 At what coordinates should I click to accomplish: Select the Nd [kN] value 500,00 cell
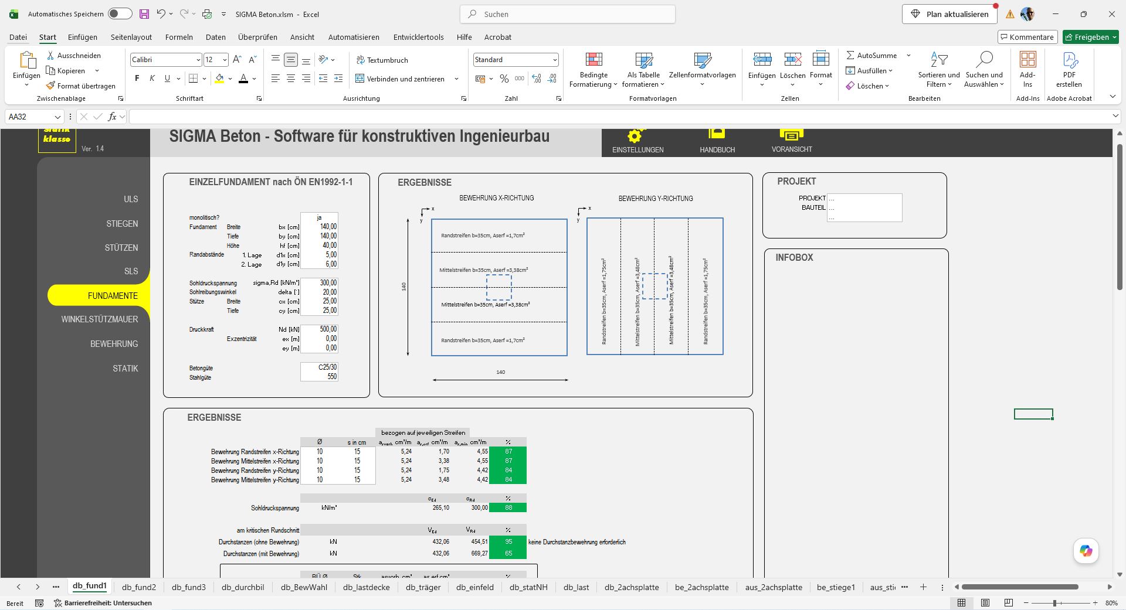(x=319, y=329)
